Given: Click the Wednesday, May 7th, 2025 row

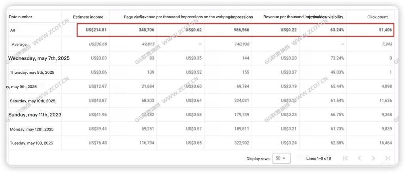Looking at the screenshot, I should tap(39, 58).
